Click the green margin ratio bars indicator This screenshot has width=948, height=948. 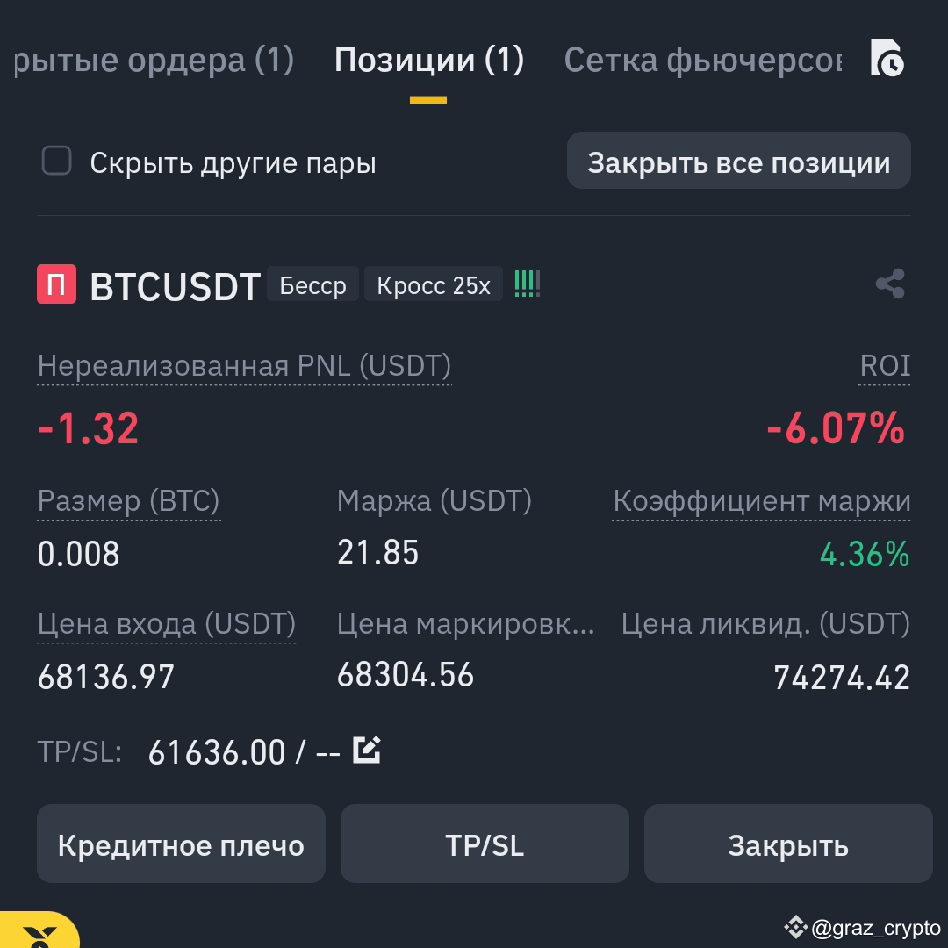click(526, 284)
